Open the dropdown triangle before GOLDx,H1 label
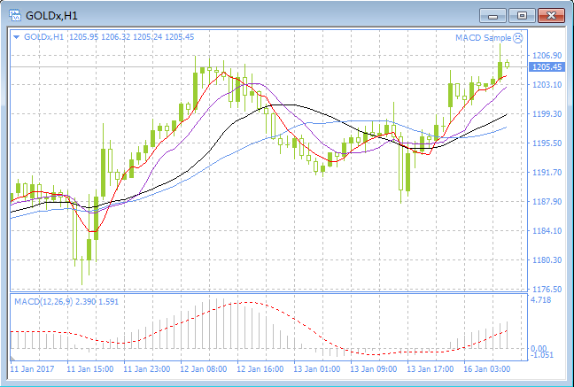The image size is (574, 387). [x=16, y=37]
